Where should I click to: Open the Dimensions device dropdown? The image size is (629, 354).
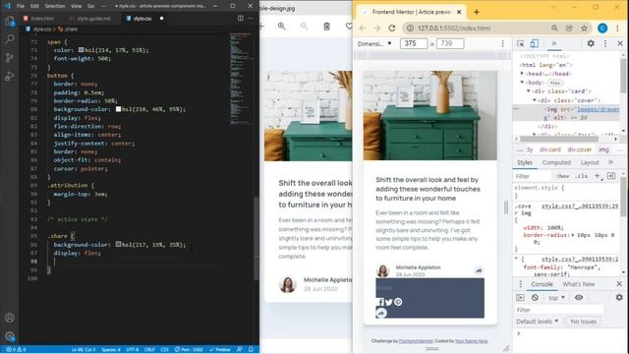[374, 43]
